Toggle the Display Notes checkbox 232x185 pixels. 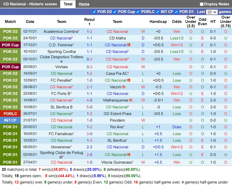202,4
